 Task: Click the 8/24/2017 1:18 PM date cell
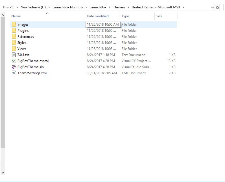(101, 55)
